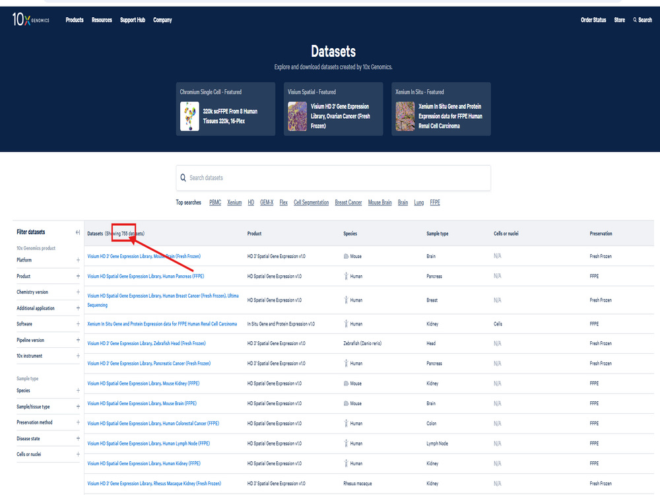Click the Preservation column header
Viewport: 660px width, 495px height.
pos(601,234)
